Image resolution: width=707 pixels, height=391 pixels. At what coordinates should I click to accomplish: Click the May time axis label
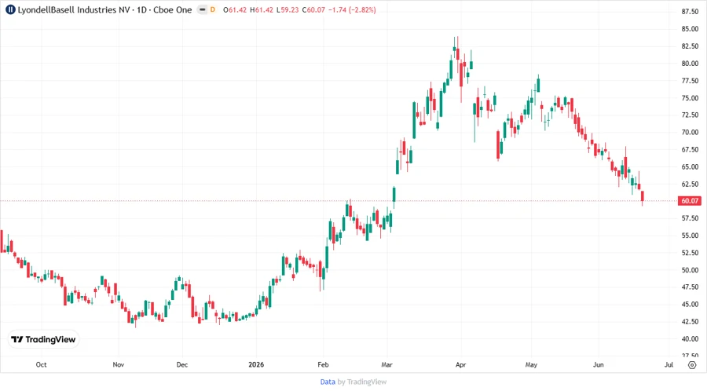[x=531, y=365]
